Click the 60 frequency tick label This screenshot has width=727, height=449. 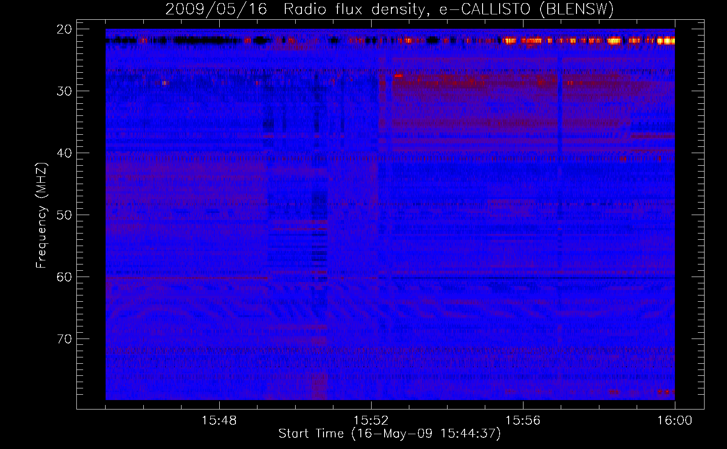[64, 277]
